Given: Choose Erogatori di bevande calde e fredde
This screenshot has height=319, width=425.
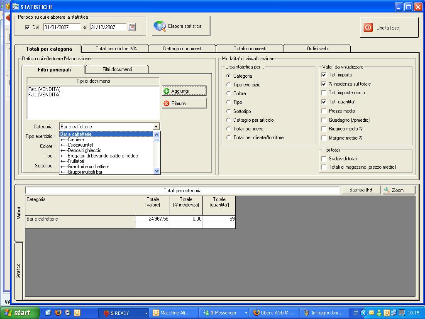Looking at the screenshot, I should 106,156.
